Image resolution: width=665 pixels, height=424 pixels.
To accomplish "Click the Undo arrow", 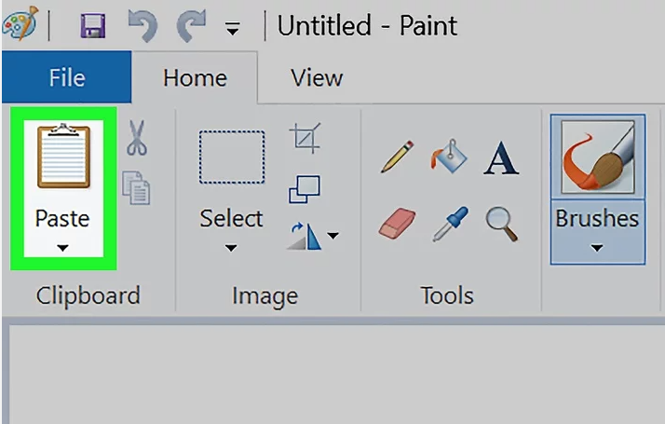I will pyautogui.click(x=142, y=27).
